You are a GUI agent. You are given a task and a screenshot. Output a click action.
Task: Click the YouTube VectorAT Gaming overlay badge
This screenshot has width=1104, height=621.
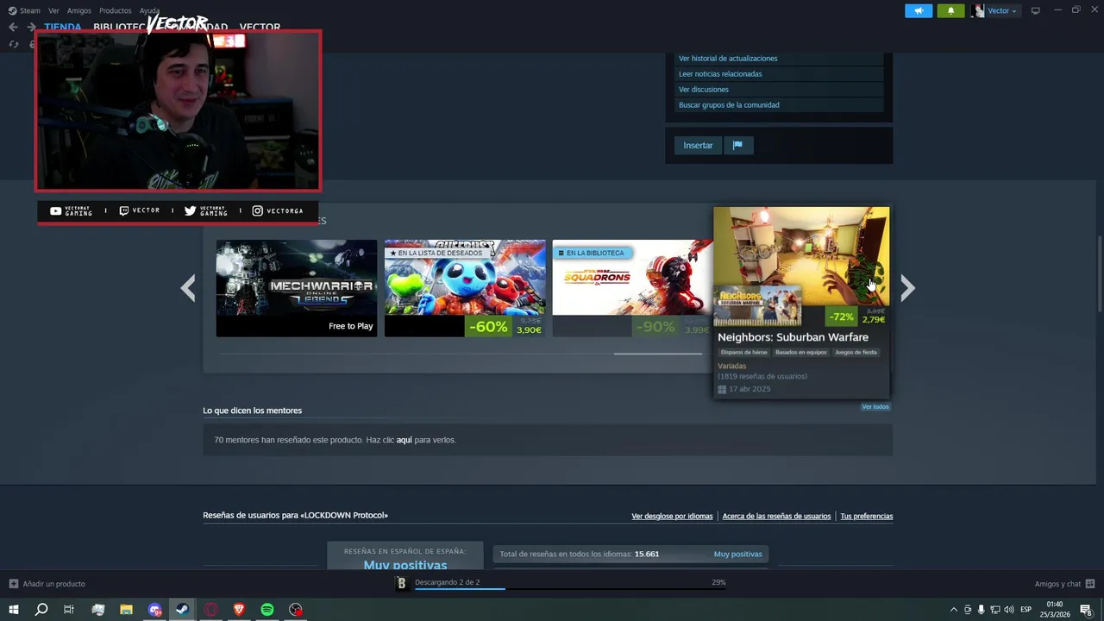71,210
